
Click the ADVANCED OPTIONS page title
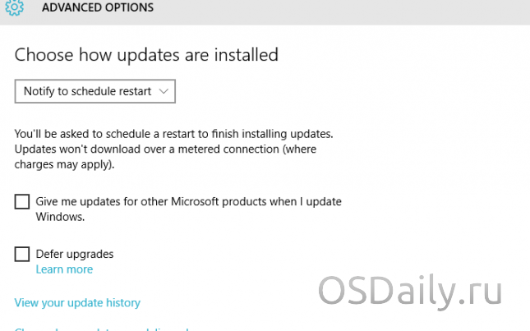98,7
